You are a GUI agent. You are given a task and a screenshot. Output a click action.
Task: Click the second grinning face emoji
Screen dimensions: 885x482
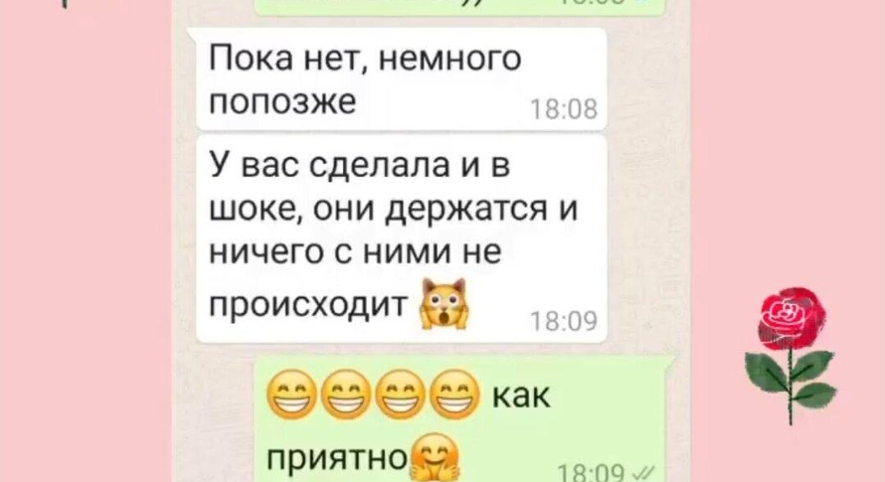click(345, 395)
